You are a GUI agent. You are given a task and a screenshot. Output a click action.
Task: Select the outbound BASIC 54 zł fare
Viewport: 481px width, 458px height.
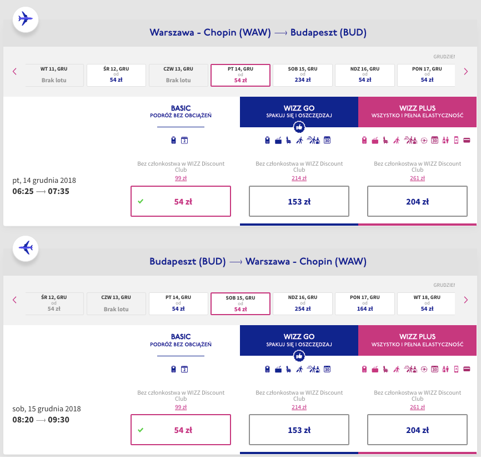181,201
